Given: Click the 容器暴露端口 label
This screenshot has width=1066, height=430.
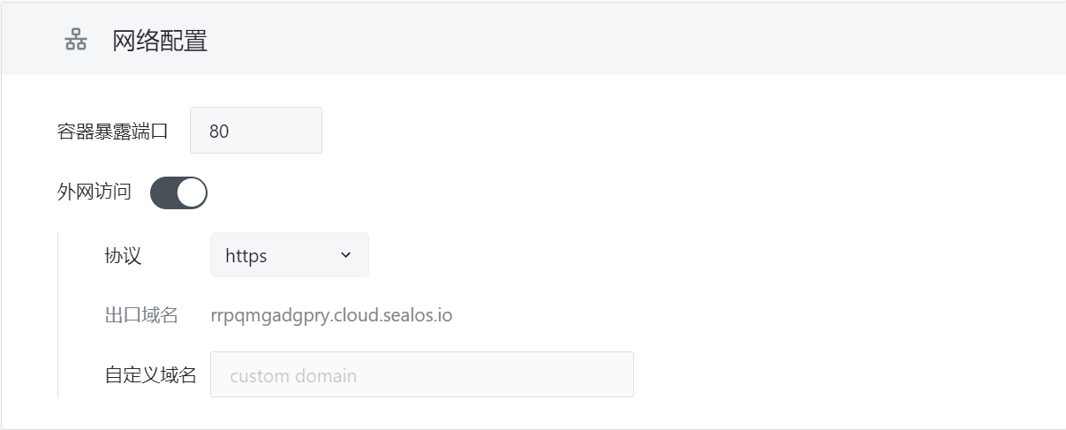Looking at the screenshot, I should [x=112, y=131].
